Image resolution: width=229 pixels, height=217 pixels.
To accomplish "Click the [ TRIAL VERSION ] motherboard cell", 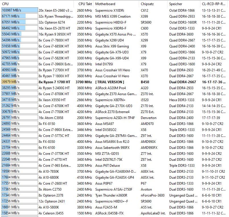I will click(x=110, y=82).
